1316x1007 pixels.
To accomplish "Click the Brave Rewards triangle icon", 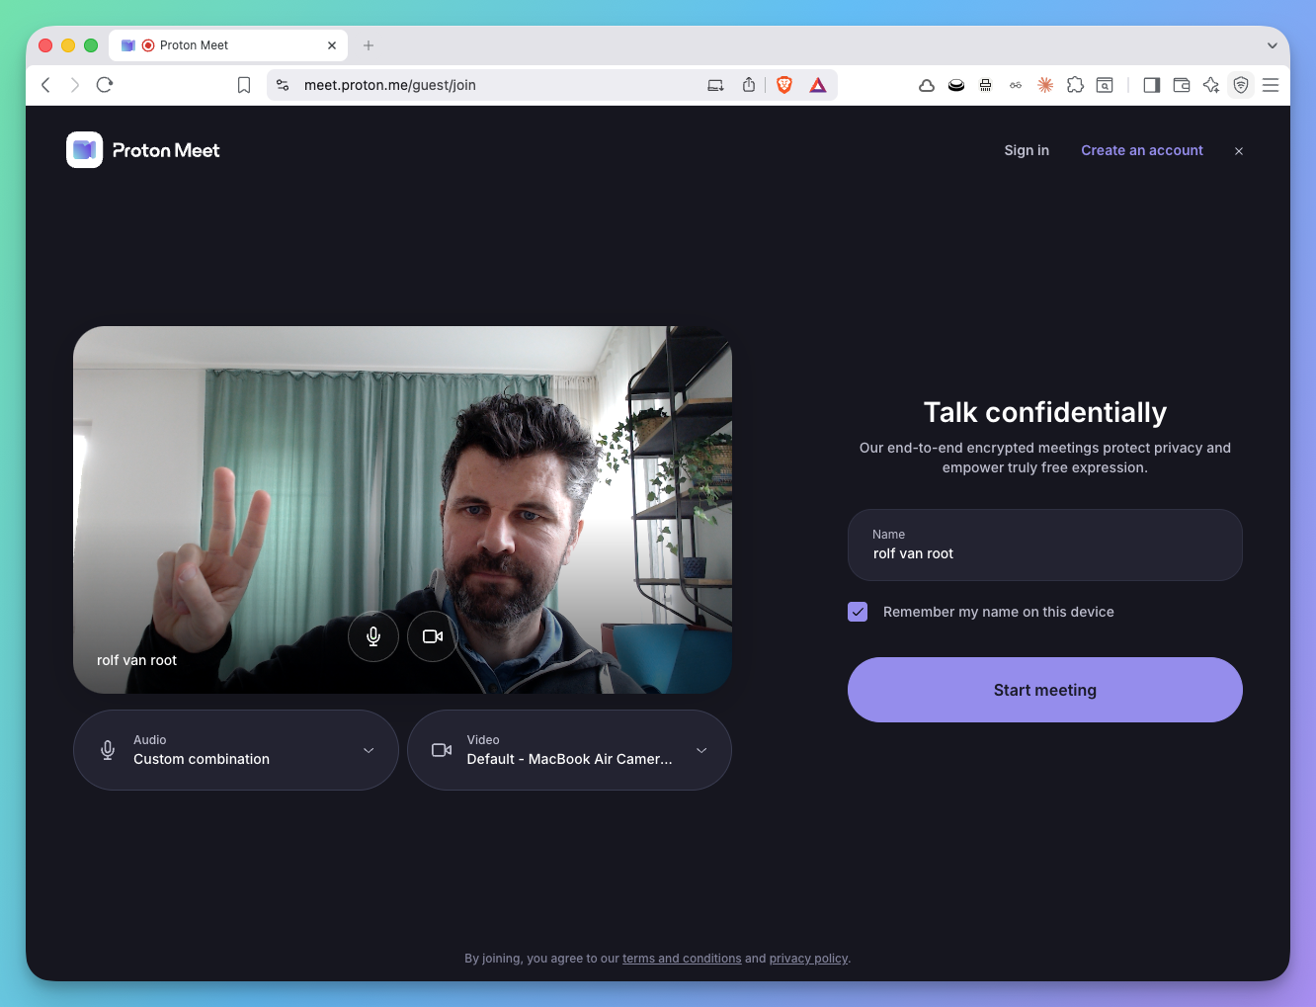I will click(x=818, y=85).
